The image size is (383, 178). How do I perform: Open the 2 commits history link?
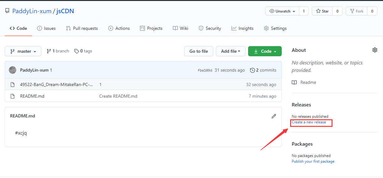tap(263, 70)
